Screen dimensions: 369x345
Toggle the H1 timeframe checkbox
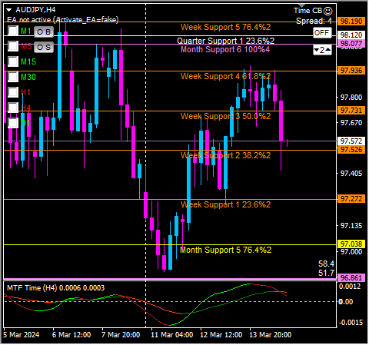click(x=13, y=92)
